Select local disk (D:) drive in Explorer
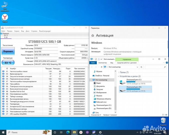The image size is (169, 135). (135, 89)
